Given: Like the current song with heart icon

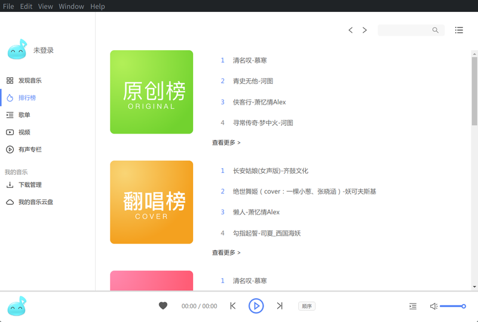Looking at the screenshot, I should 163,306.
